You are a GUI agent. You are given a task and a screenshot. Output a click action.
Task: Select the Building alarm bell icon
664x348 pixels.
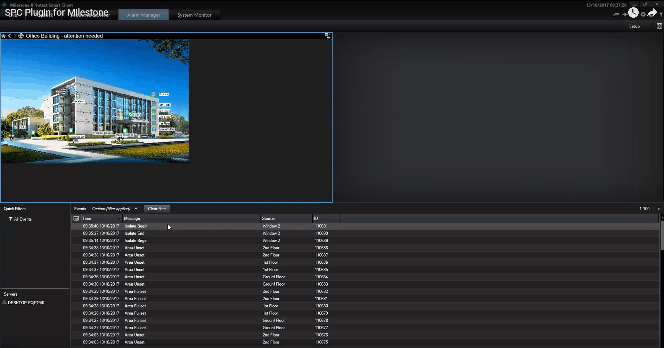[154, 94]
